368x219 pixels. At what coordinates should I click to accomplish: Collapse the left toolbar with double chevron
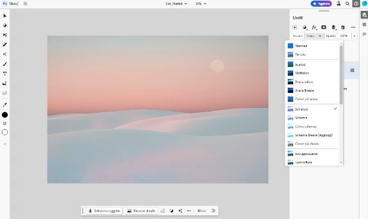tap(5, 144)
